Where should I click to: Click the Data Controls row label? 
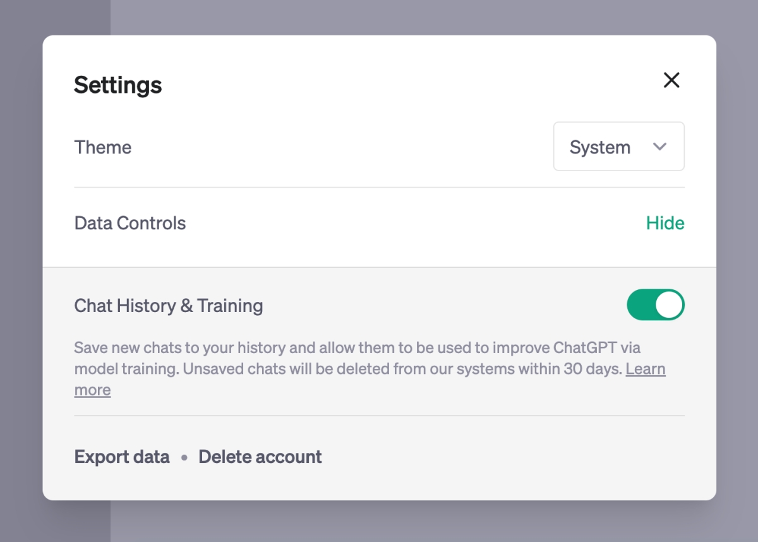(x=130, y=223)
